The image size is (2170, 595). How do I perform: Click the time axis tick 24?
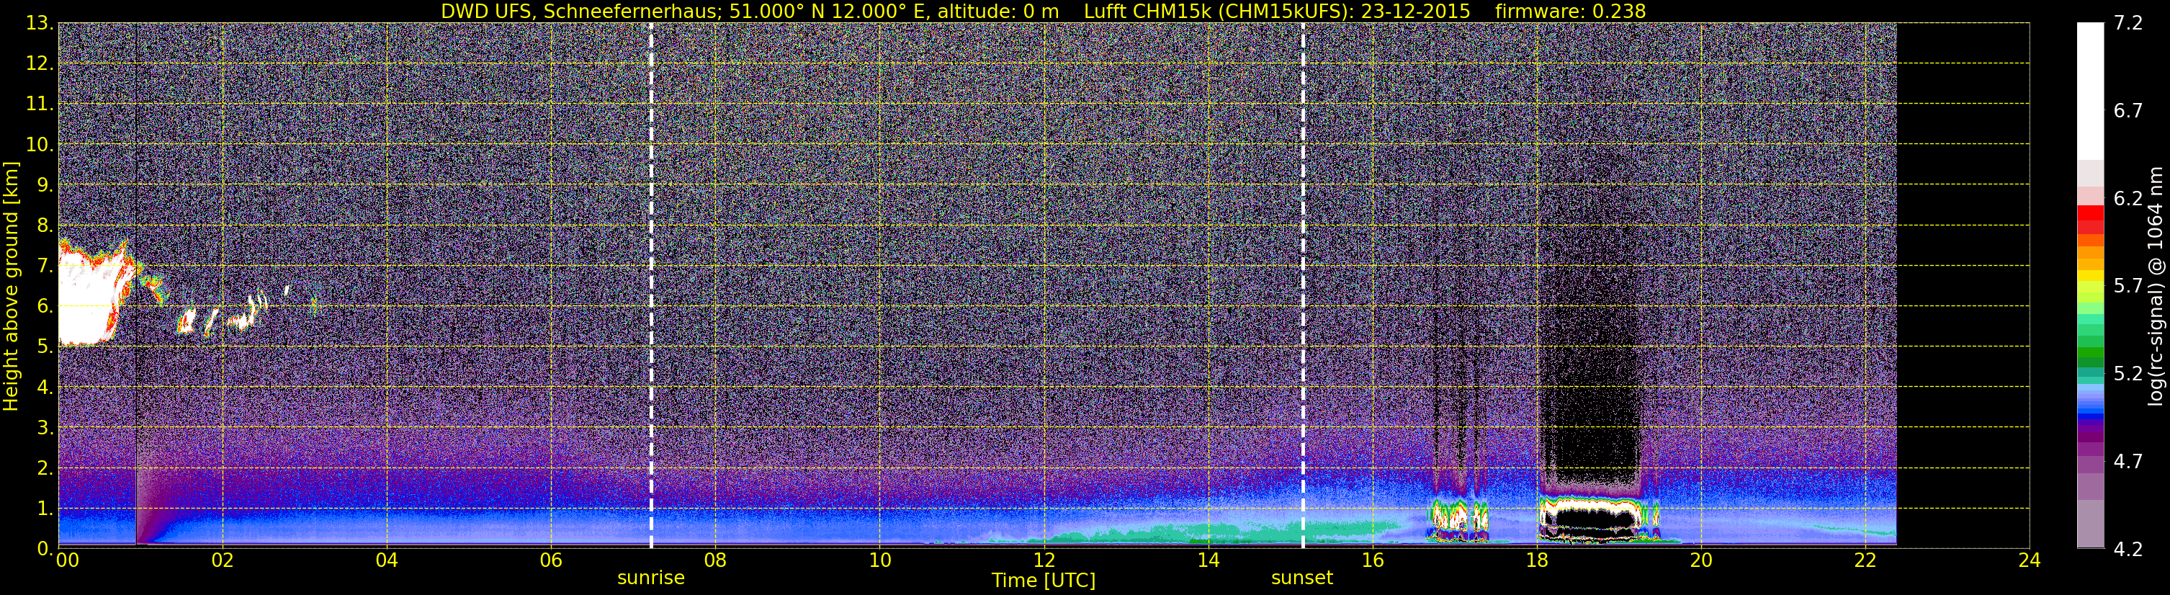[2030, 561]
